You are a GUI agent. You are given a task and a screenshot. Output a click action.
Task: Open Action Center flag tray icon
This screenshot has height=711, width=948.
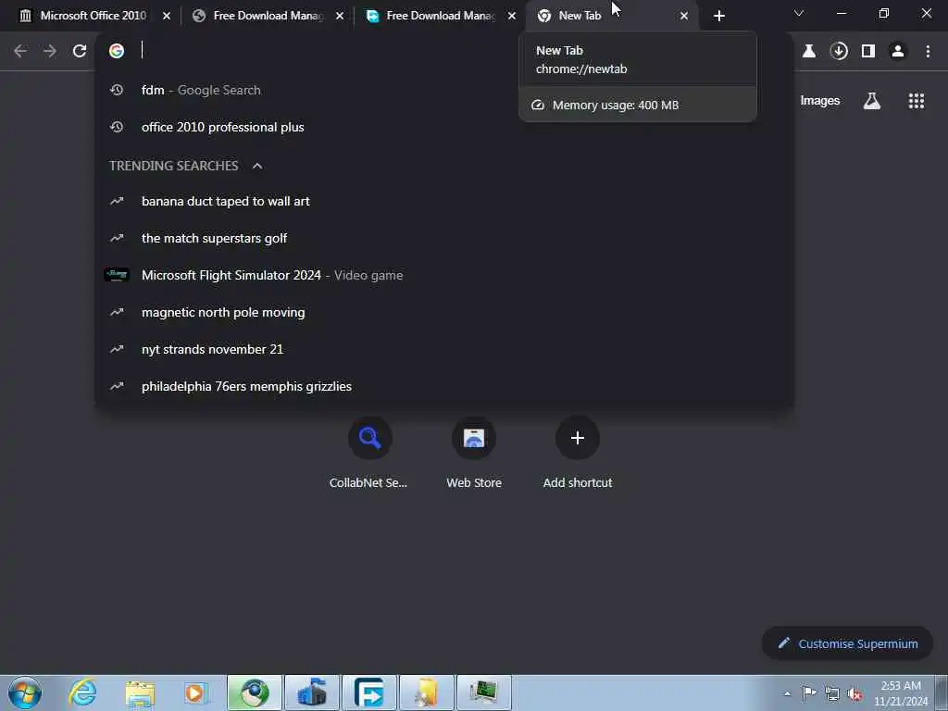point(809,693)
